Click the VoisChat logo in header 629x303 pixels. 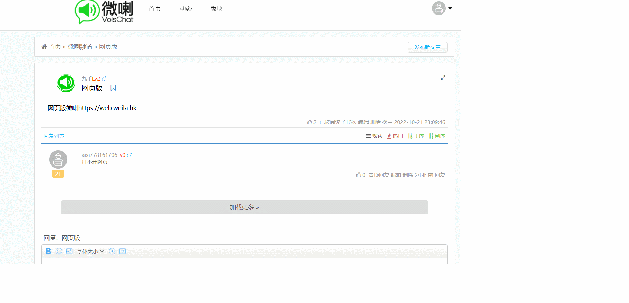pos(104,12)
